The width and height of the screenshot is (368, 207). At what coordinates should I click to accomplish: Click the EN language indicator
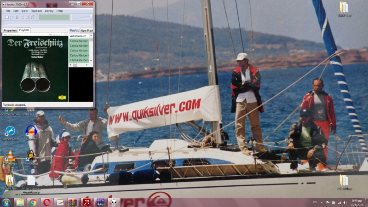(x=315, y=202)
